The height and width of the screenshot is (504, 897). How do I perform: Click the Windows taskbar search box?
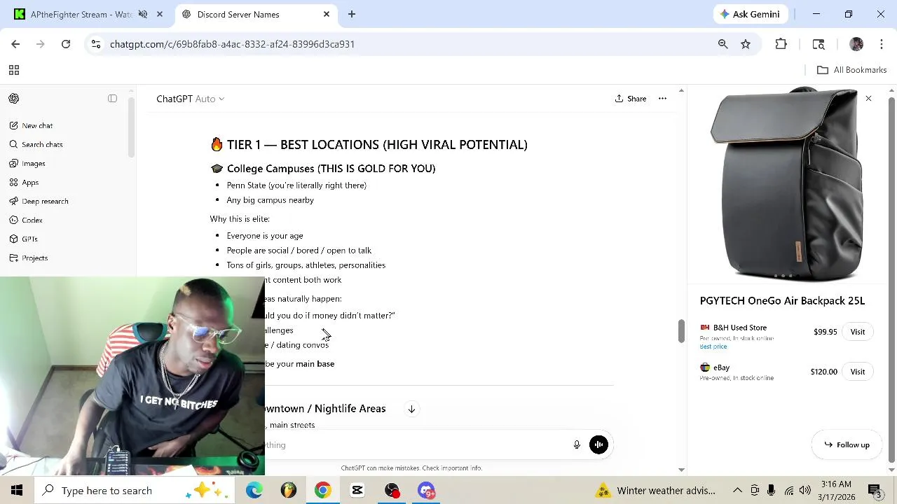click(x=133, y=490)
